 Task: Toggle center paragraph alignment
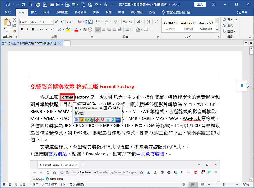104,29
